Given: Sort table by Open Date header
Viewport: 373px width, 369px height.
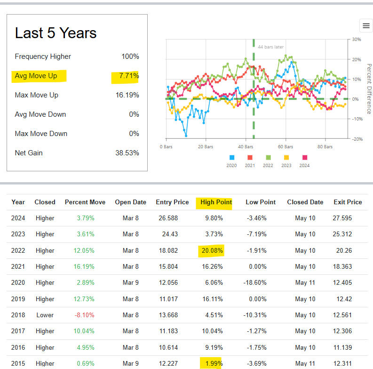Looking at the screenshot, I should (131, 202).
